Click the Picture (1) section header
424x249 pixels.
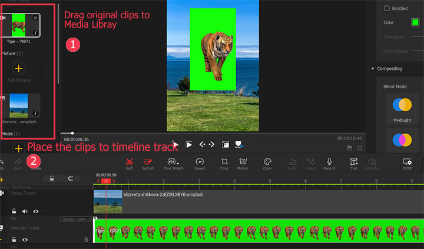pos(12,54)
